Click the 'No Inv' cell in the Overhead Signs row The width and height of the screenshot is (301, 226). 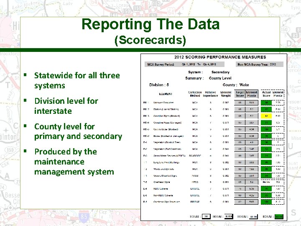point(266,182)
